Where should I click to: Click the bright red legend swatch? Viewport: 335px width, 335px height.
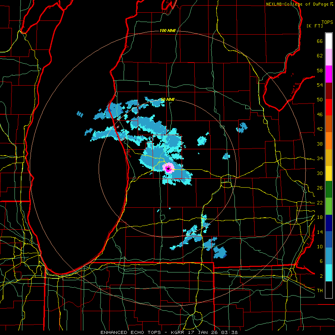[x=329, y=107]
